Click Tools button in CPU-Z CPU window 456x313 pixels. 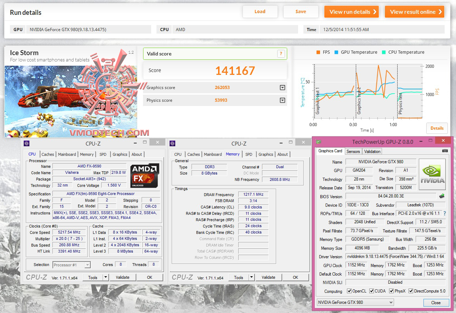[93, 277]
